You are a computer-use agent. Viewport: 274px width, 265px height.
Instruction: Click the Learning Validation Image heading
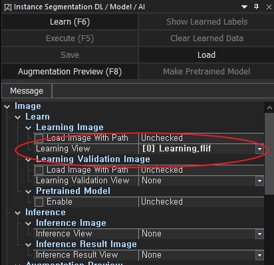click(x=93, y=159)
